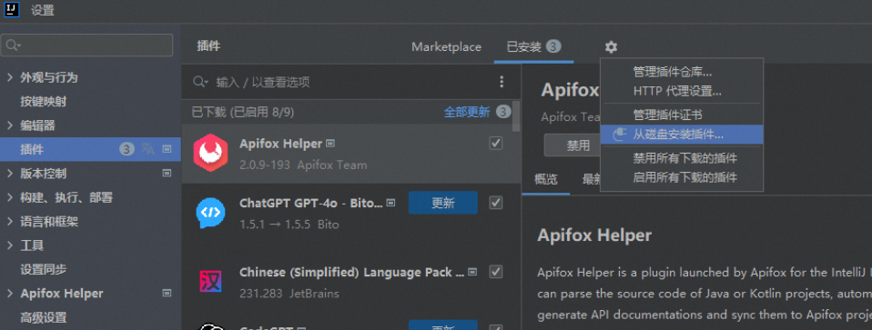The height and width of the screenshot is (330, 872).
Task: Click 更新 button for ChatGPT GPT-4o Bito
Action: (442, 203)
